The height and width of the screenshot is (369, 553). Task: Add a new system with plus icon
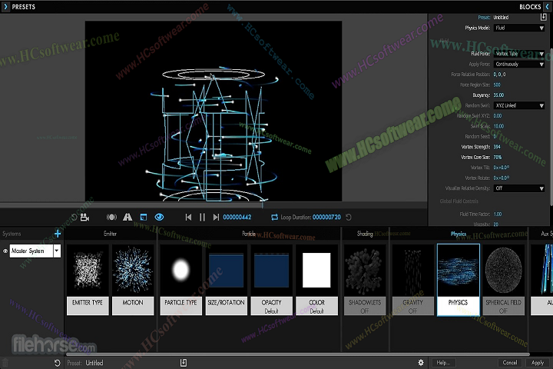point(58,234)
